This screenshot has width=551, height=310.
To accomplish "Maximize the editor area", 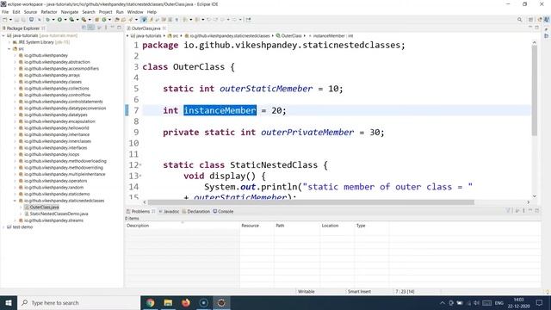I will click(x=537, y=28).
